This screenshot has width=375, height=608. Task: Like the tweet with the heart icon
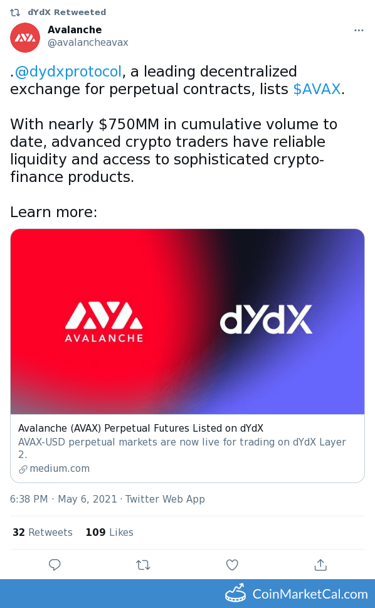point(232,565)
